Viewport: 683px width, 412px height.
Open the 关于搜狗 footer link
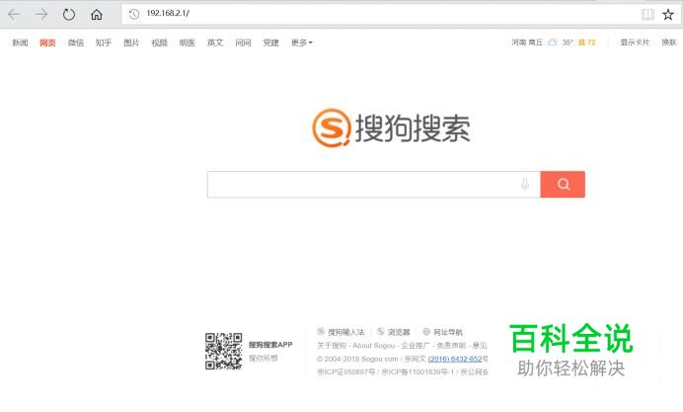[332, 345]
